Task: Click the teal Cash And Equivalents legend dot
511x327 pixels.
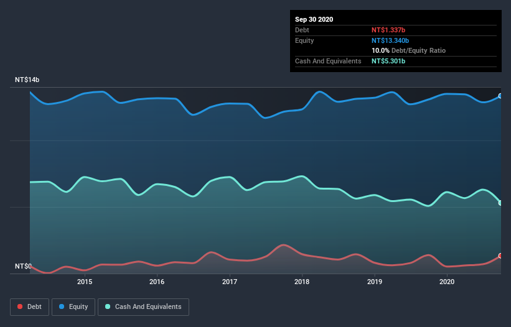Action: [x=108, y=306]
